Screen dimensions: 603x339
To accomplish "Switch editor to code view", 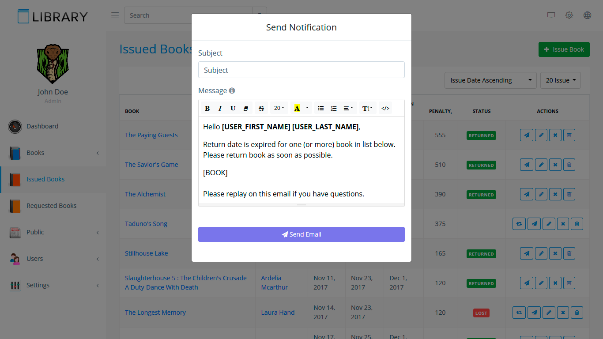I will pyautogui.click(x=385, y=108).
